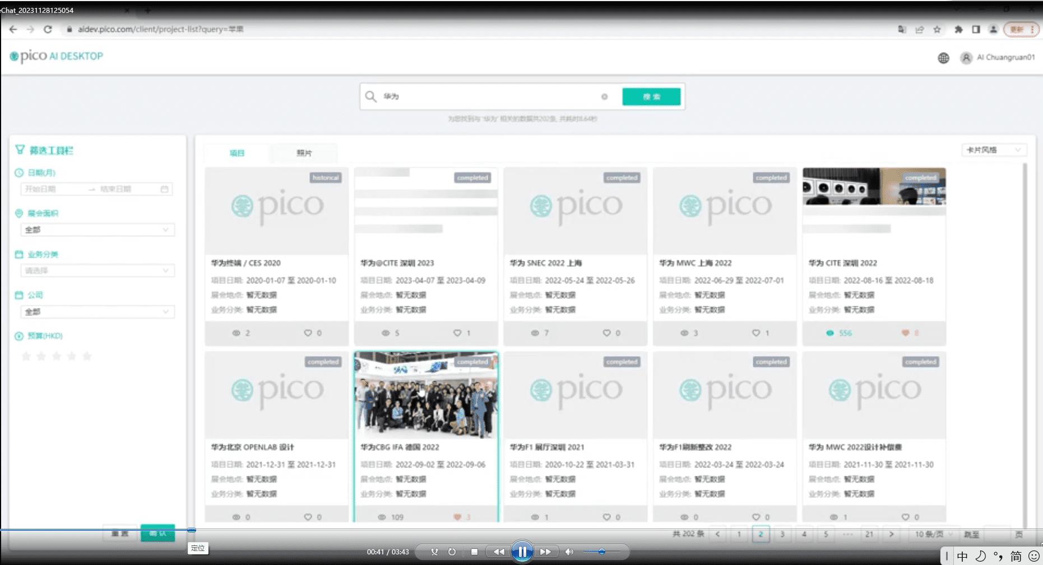
Task: Open the 华为@CITE 深圳 2023 project title
Action: pyautogui.click(x=397, y=263)
